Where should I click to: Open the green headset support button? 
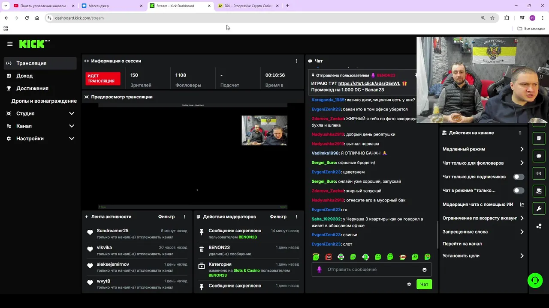[535, 281]
